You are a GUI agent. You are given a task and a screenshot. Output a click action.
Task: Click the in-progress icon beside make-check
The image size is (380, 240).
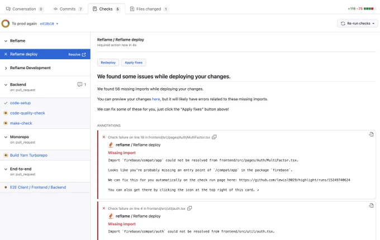point(6,123)
